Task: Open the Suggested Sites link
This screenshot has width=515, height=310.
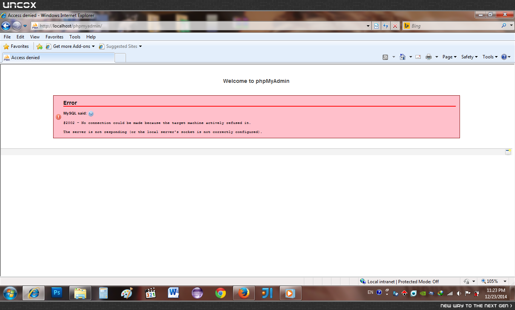Action: point(120,46)
